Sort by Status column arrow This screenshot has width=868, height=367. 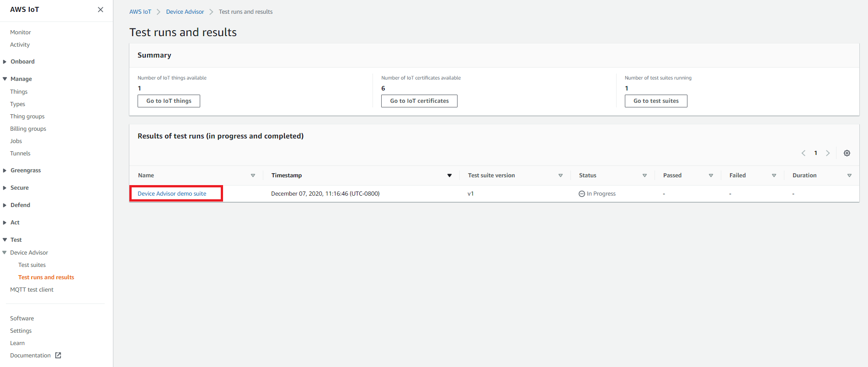pos(644,176)
